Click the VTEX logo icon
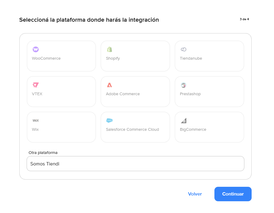 click(36, 85)
